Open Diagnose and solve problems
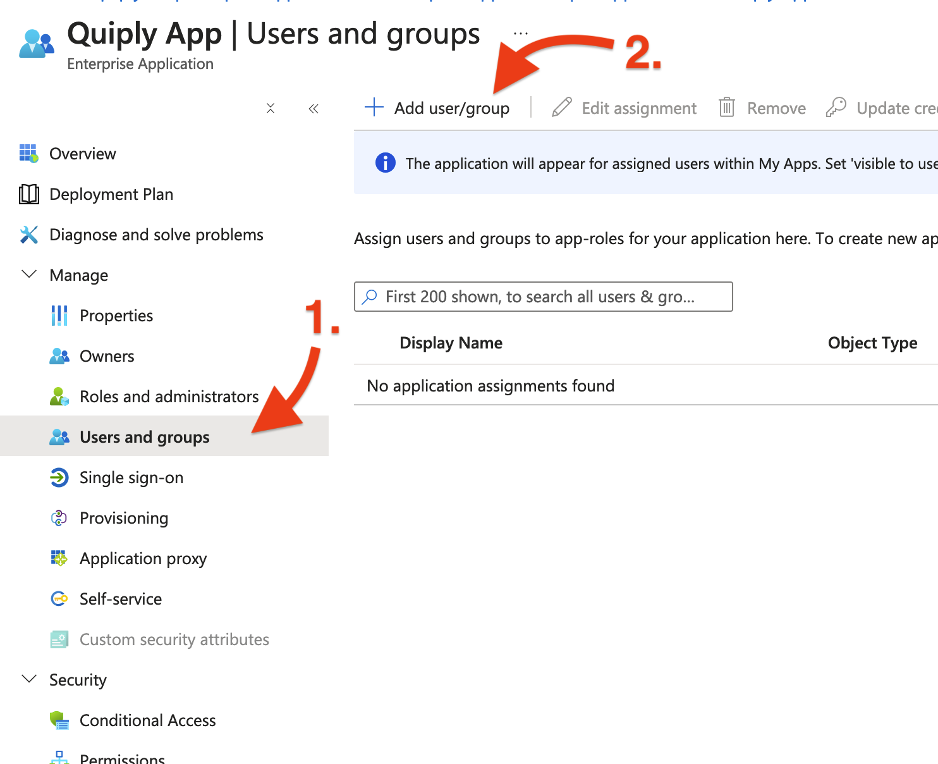This screenshot has width=938, height=764. [x=156, y=235]
